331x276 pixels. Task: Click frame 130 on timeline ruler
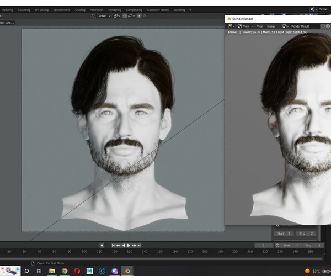pyautogui.click(x=130, y=252)
